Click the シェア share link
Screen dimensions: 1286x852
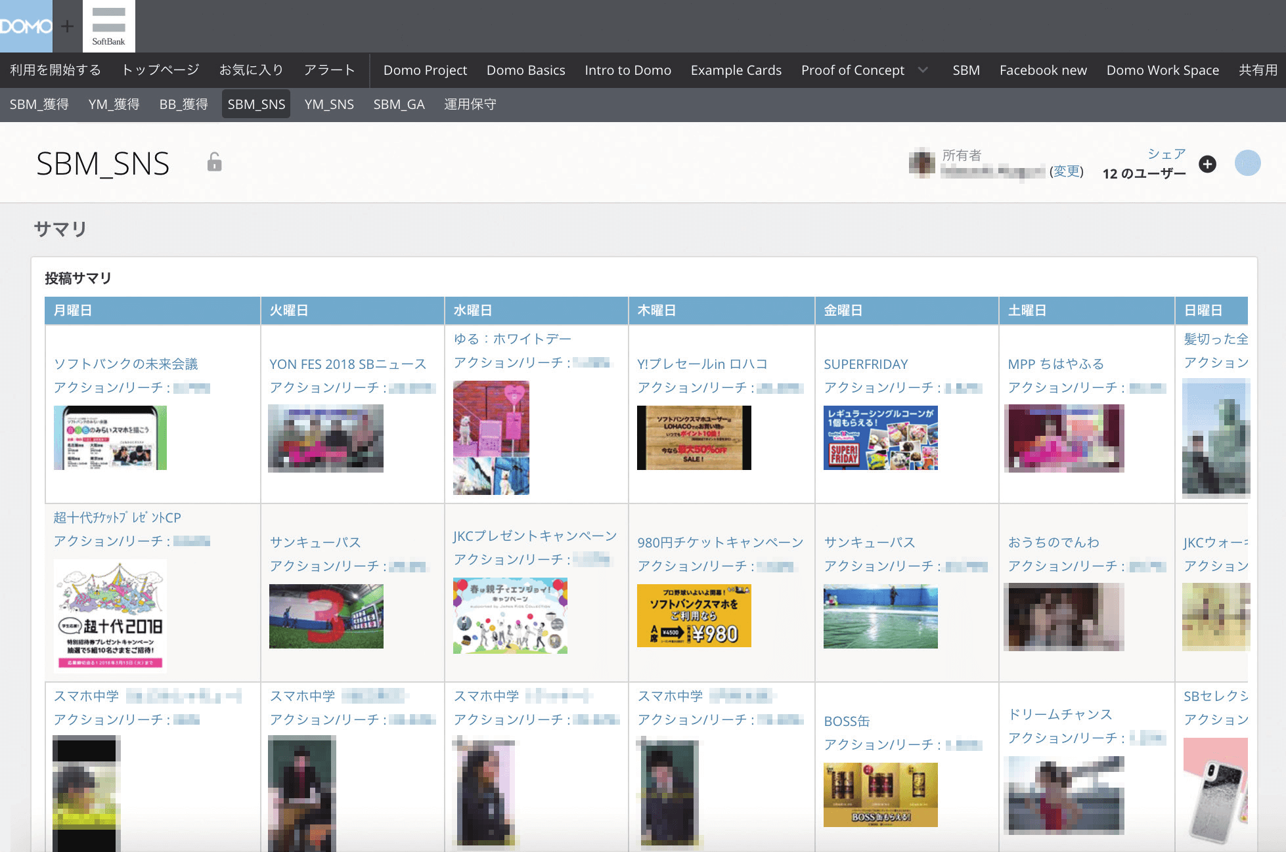(1166, 154)
